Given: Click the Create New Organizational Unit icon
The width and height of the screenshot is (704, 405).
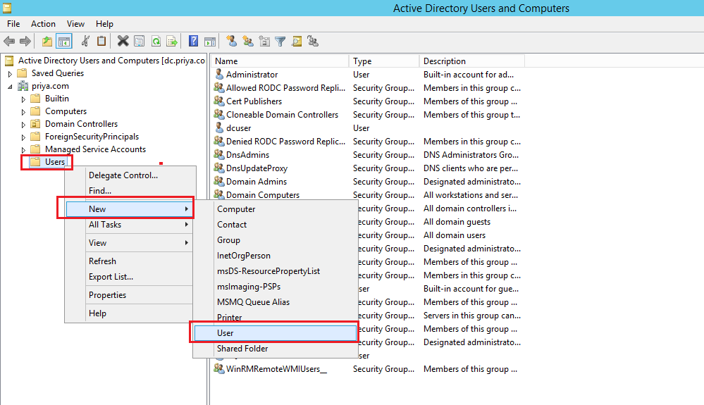Looking at the screenshot, I should click(x=264, y=42).
